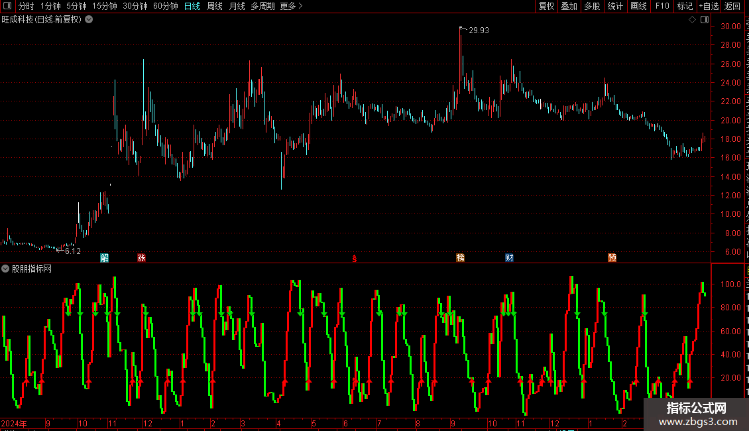Select the 60分钟 timeframe
Screen dimensions: 749x431
pyautogui.click(x=166, y=6)
